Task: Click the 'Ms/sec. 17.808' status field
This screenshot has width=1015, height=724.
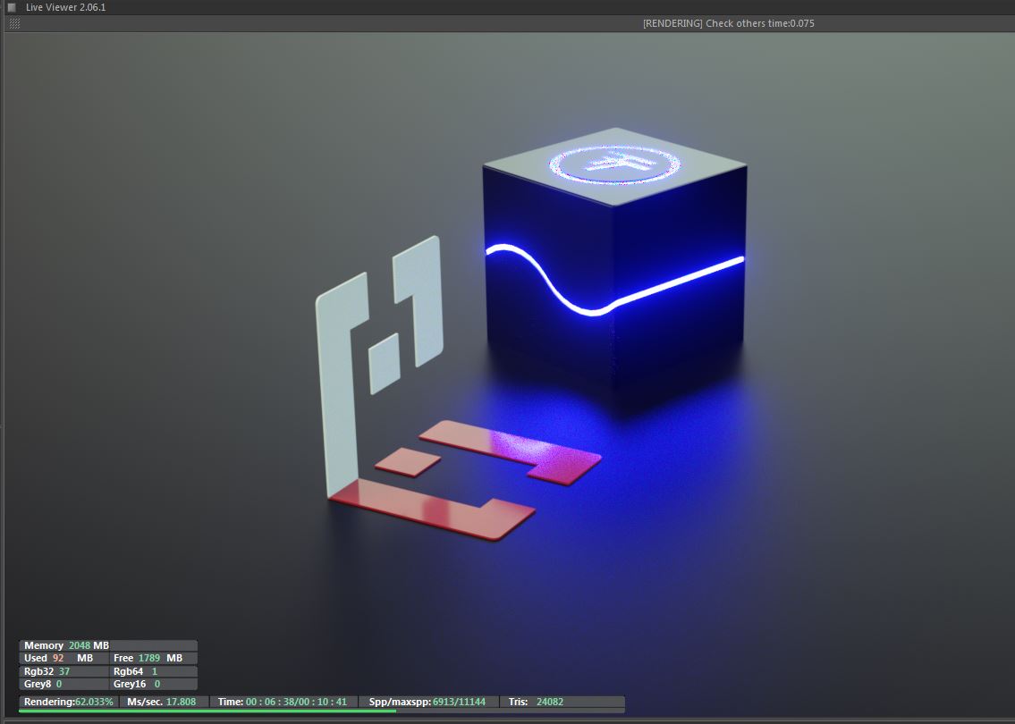Action: click(165, 702)
